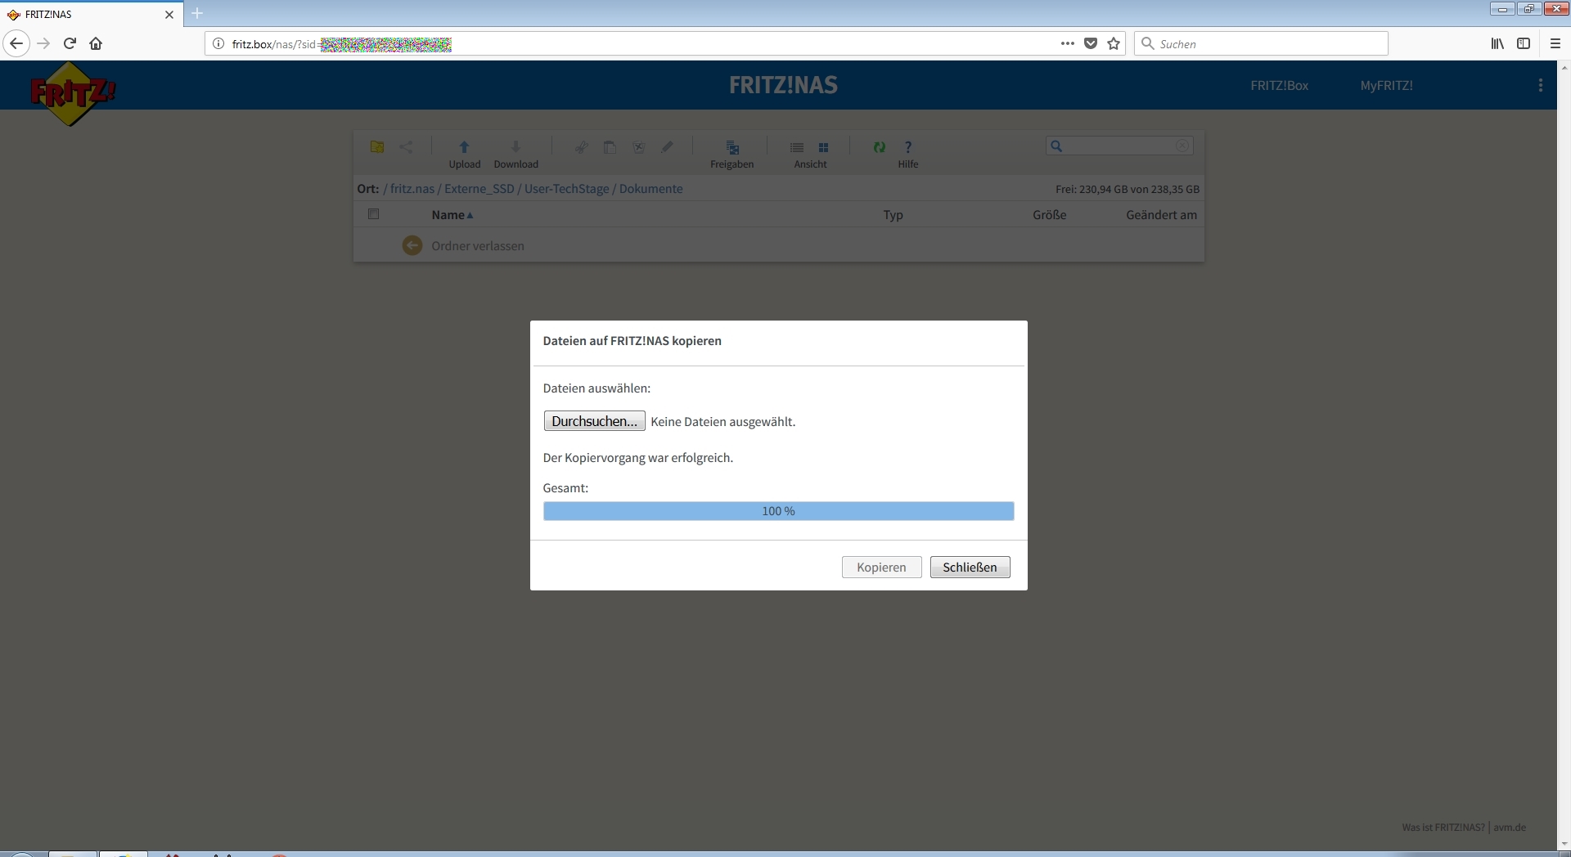Click the Typ column header
The height and width of the screenshot is (857, 1571).
pyautogui.click(x=893, y=215)
